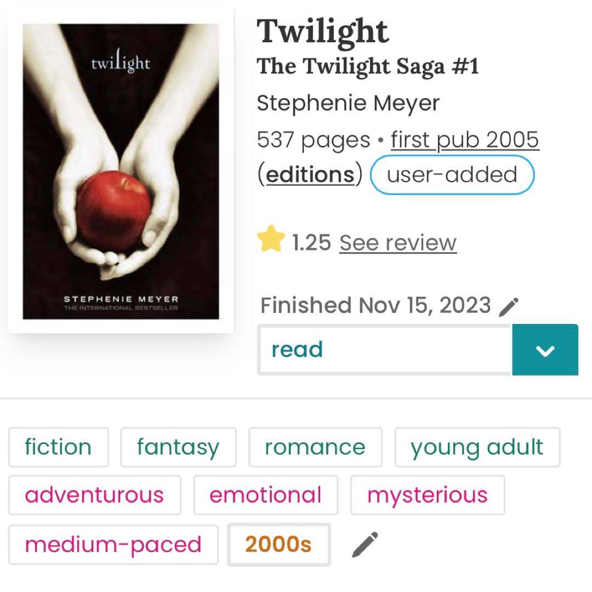Image resolution: width=592 pixels, height=592 pixels.
Task: Select the adventurous mood tag
Action: 94,495
